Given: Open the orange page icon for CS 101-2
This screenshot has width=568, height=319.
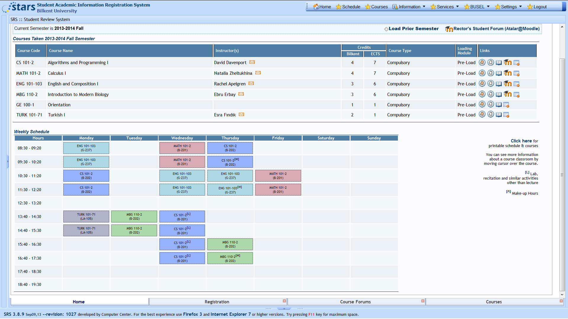Looking at the screenshot, I should [x=482, y=62].
